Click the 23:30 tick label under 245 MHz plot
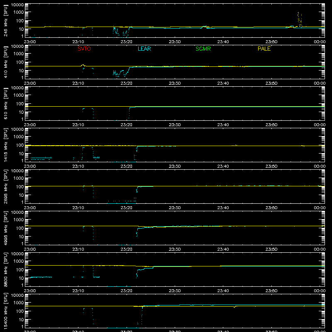This screenshot has width=332, height=332. pyautogui.click(x=175, y=42)
